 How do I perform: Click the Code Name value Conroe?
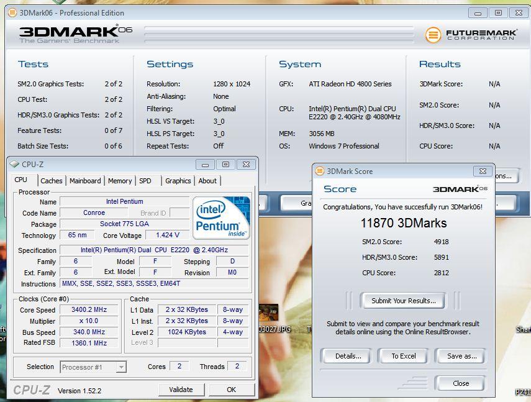point(94,212)
